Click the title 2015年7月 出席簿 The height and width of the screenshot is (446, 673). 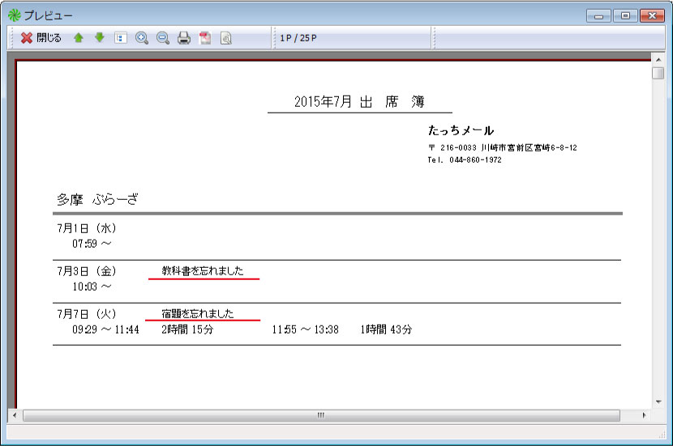(360, 101)
